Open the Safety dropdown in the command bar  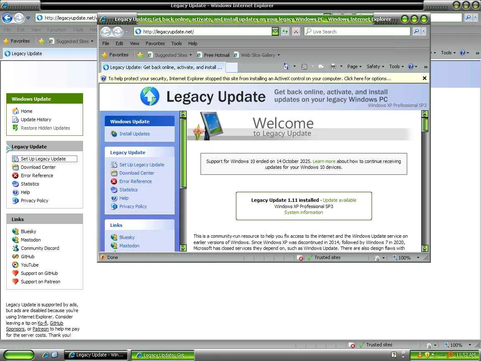[x=375, y=66]
